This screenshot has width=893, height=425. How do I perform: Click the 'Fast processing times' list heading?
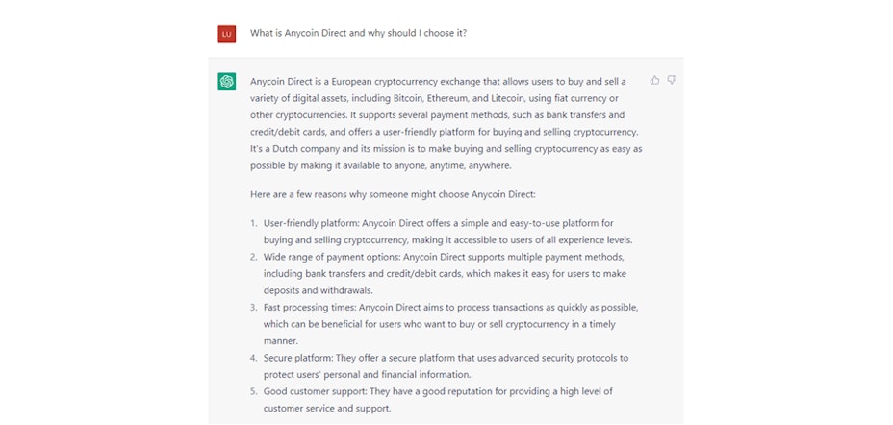coord(309,308)
